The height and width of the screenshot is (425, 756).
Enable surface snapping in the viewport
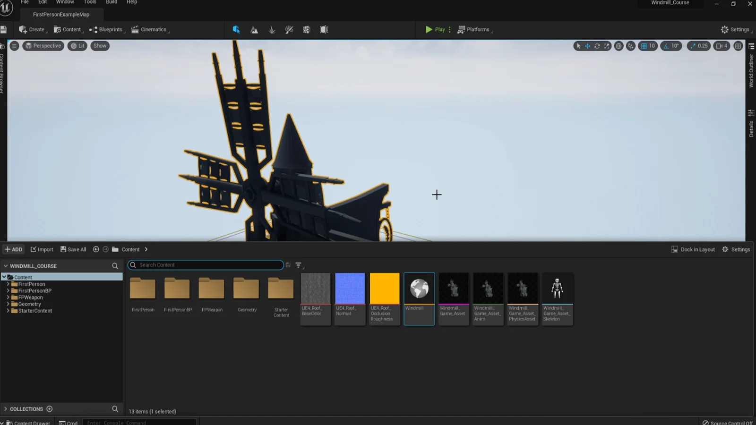pyautogui.click(x=631, y=46)
